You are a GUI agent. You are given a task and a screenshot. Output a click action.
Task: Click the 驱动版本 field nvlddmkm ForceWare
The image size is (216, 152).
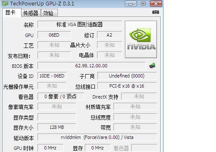pos(97,137)
